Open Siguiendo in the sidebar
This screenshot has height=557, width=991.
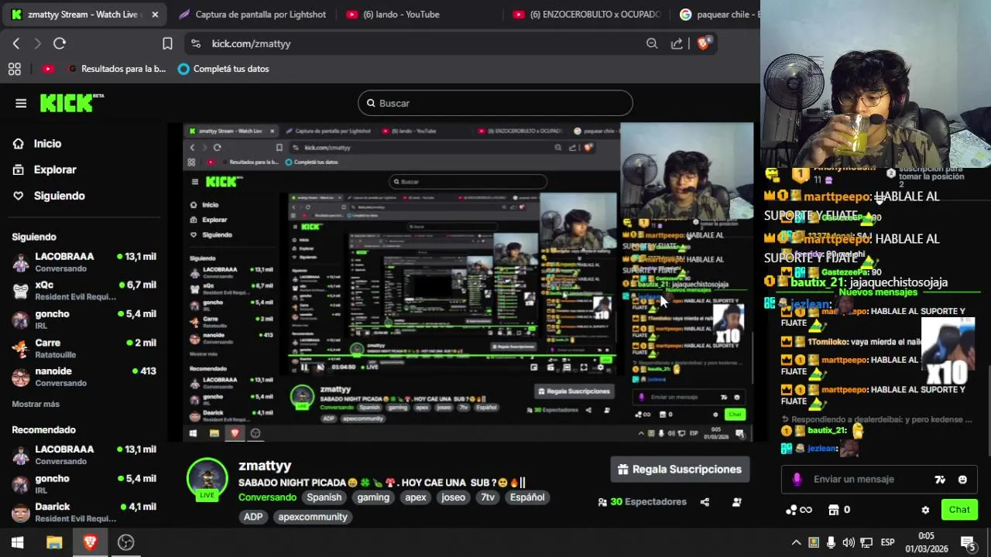(59, 196)
